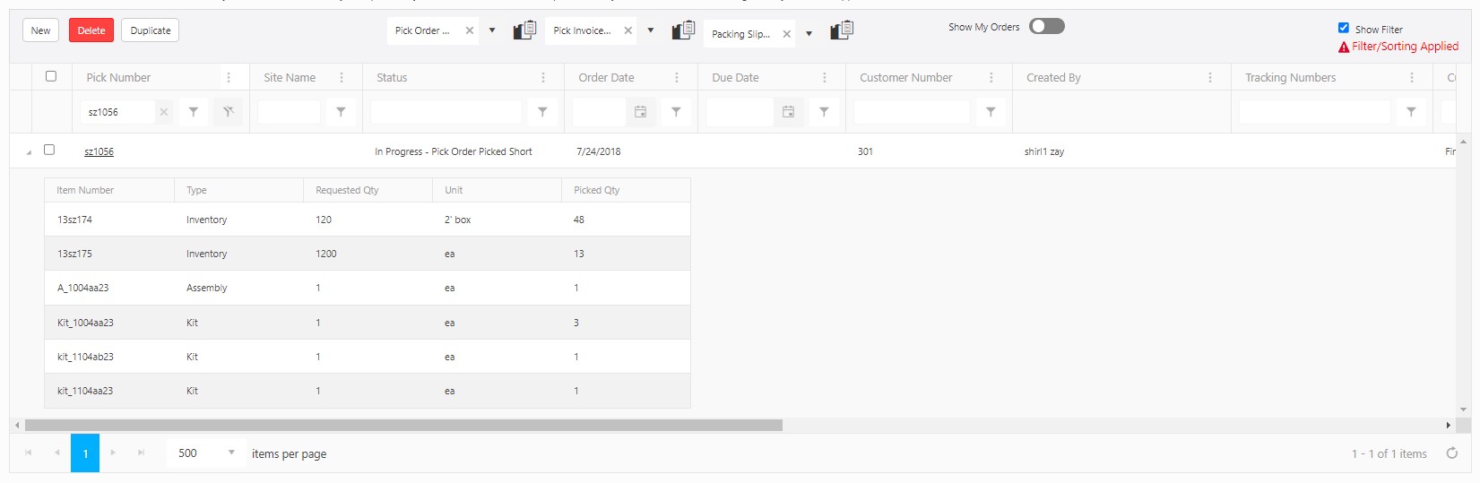The width and height of the screenshot is (1480, 483).
Task: Click the Delete button
Action: coord(91,30)
